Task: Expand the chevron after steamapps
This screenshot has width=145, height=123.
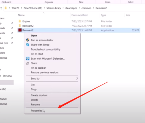Action: [x=79, y=8]
